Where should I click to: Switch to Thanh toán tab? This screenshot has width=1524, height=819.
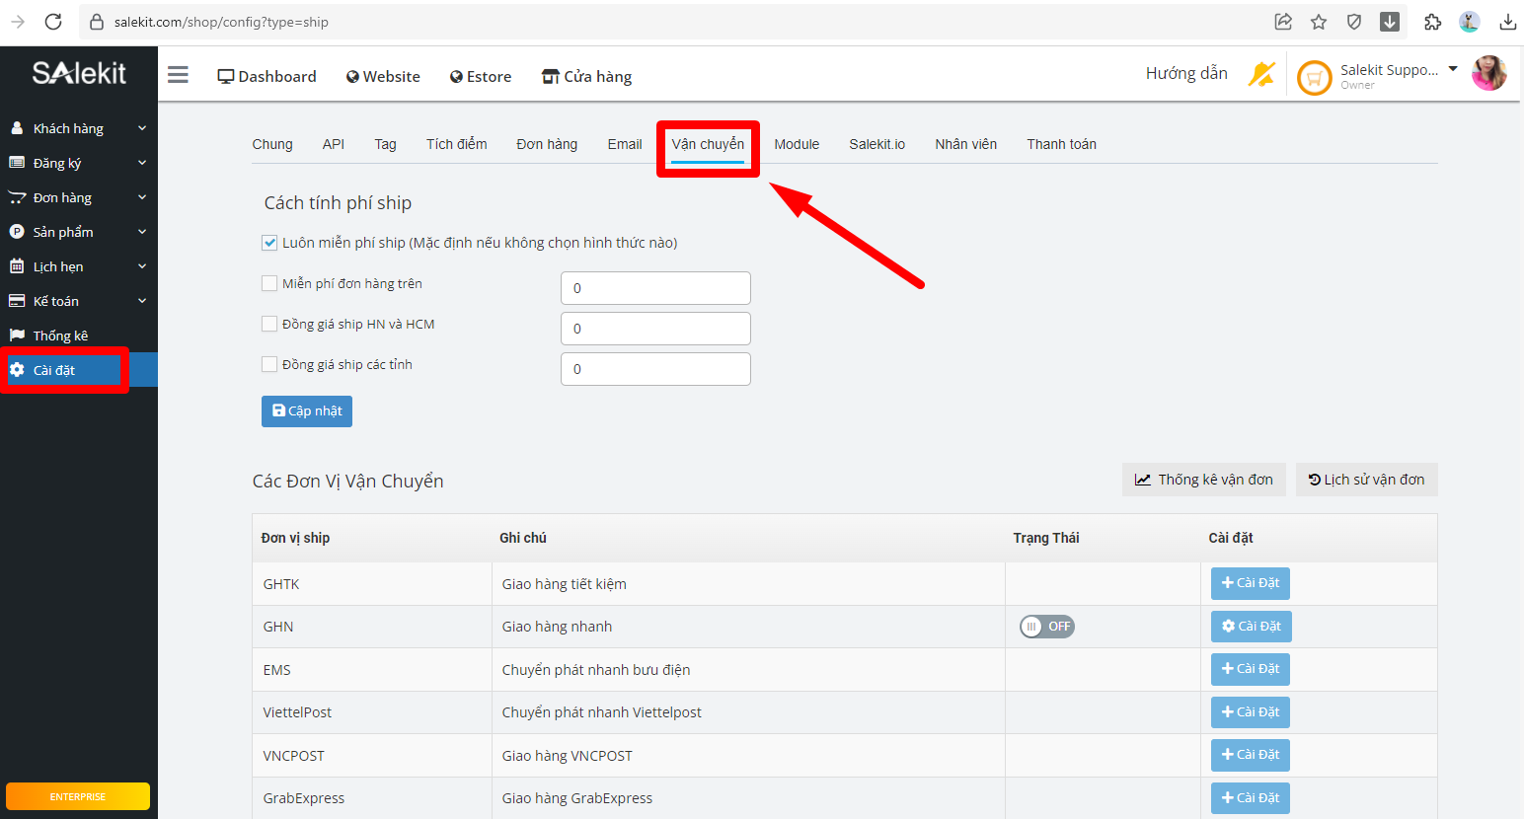(x=1061, y=144)
